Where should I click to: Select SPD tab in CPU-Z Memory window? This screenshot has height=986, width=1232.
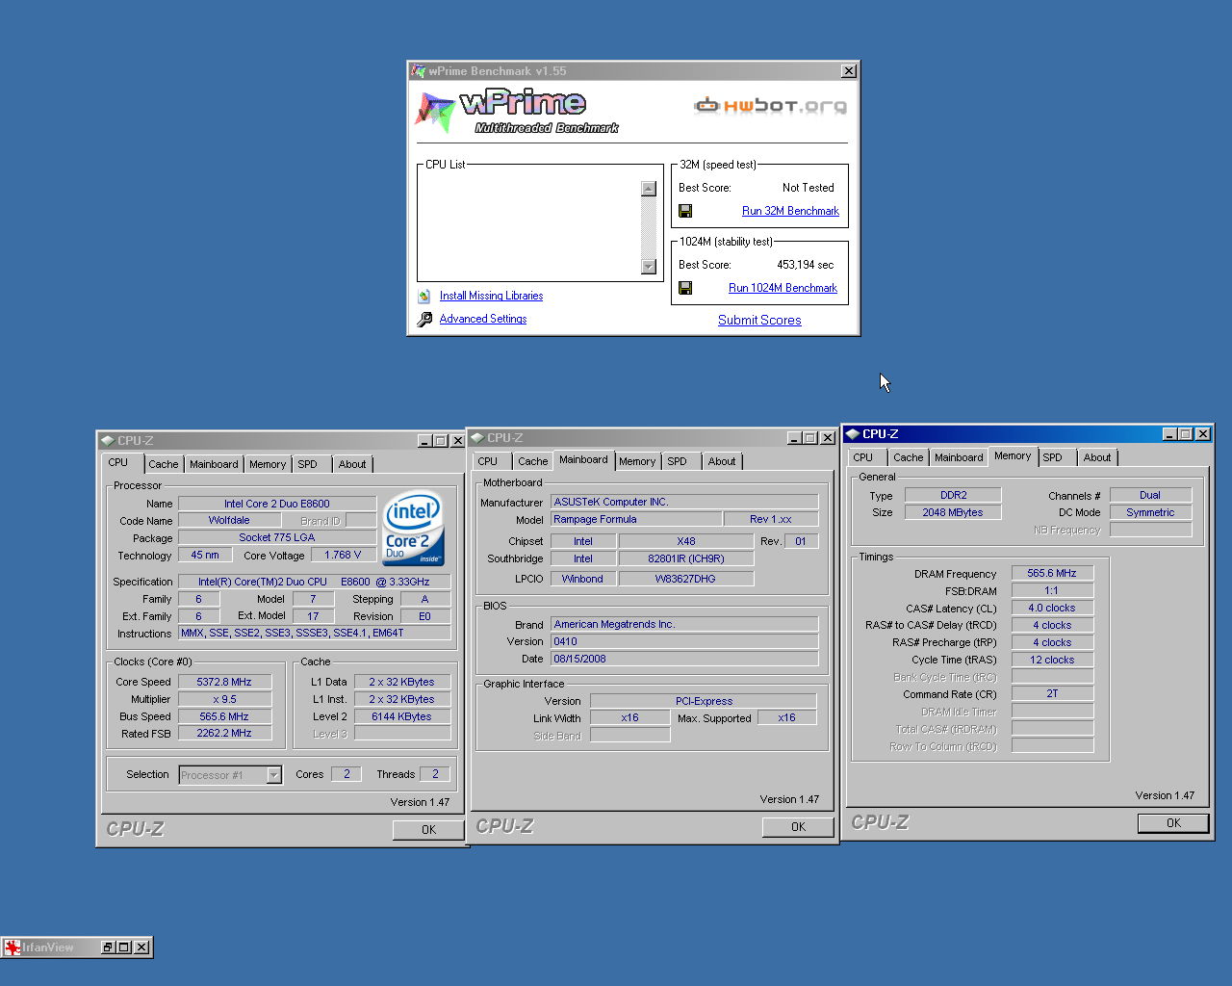[x=1053, y=457]
